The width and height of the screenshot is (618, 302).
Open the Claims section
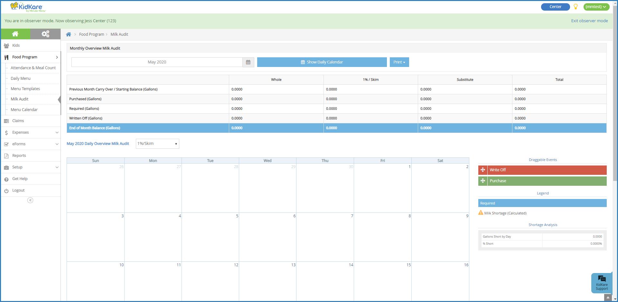click(x=18, y=121)
